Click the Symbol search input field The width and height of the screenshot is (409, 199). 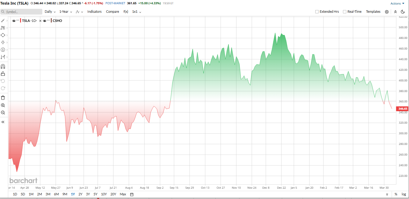click(21, 12)
